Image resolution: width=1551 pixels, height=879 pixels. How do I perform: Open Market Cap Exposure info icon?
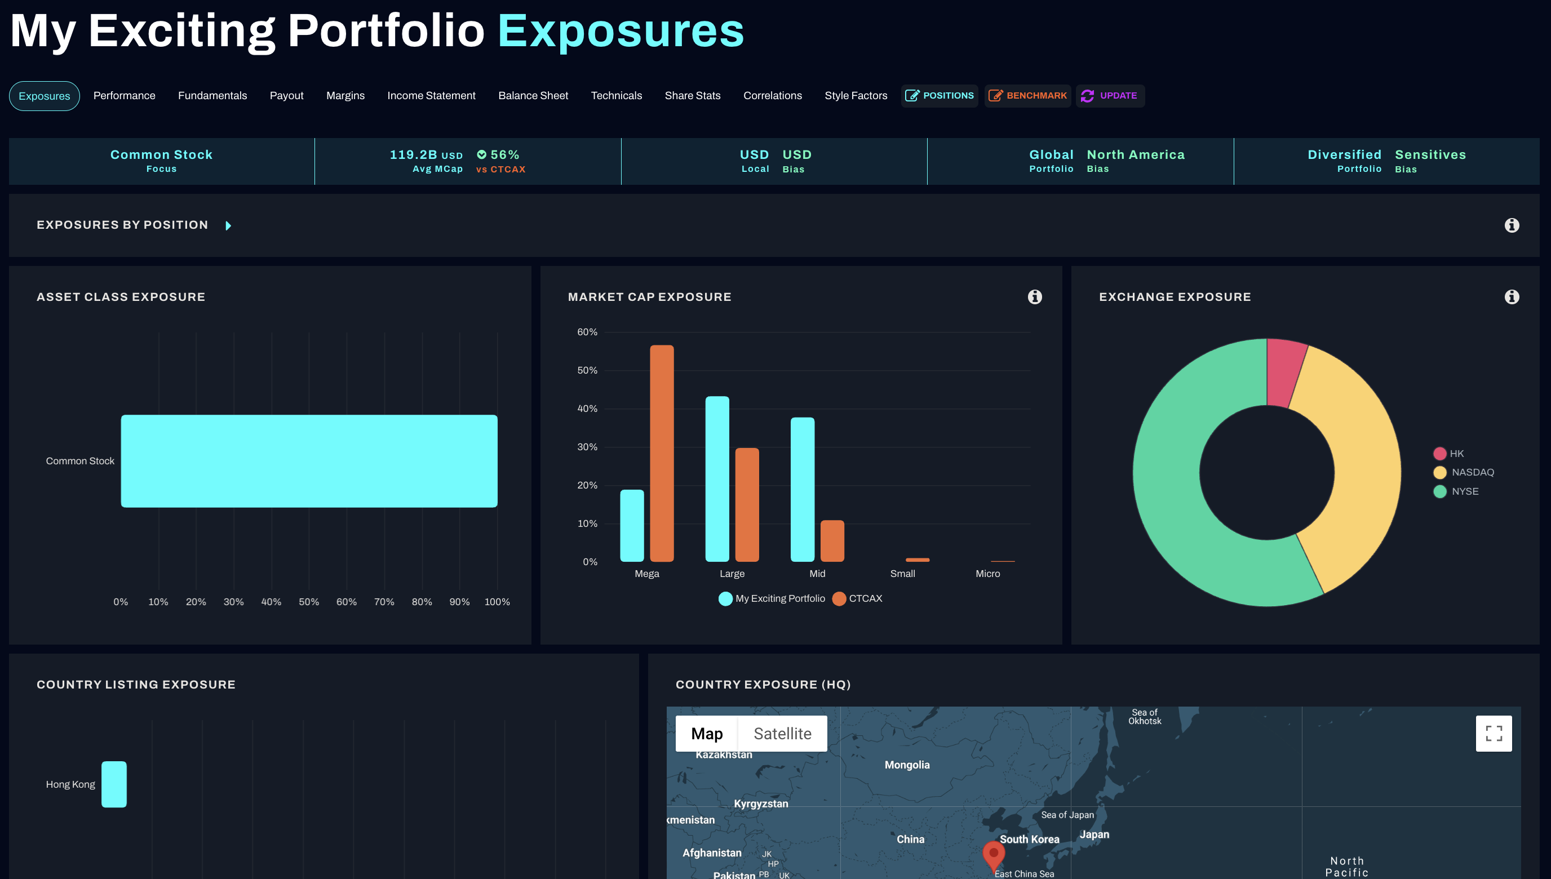point(1034,296)
